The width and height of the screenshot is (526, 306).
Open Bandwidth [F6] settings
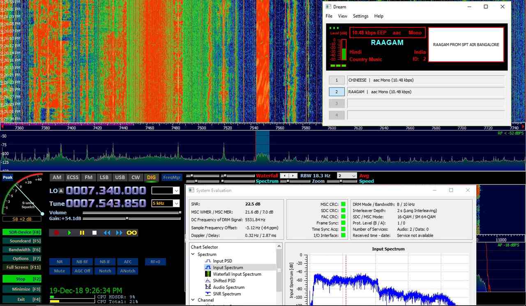click(x=22, y=250)
